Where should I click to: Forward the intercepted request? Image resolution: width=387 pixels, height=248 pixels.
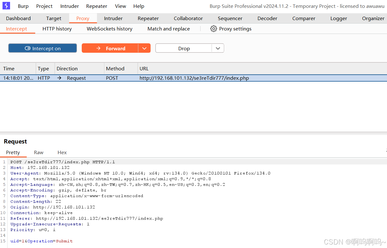click(x=110, y=48)
